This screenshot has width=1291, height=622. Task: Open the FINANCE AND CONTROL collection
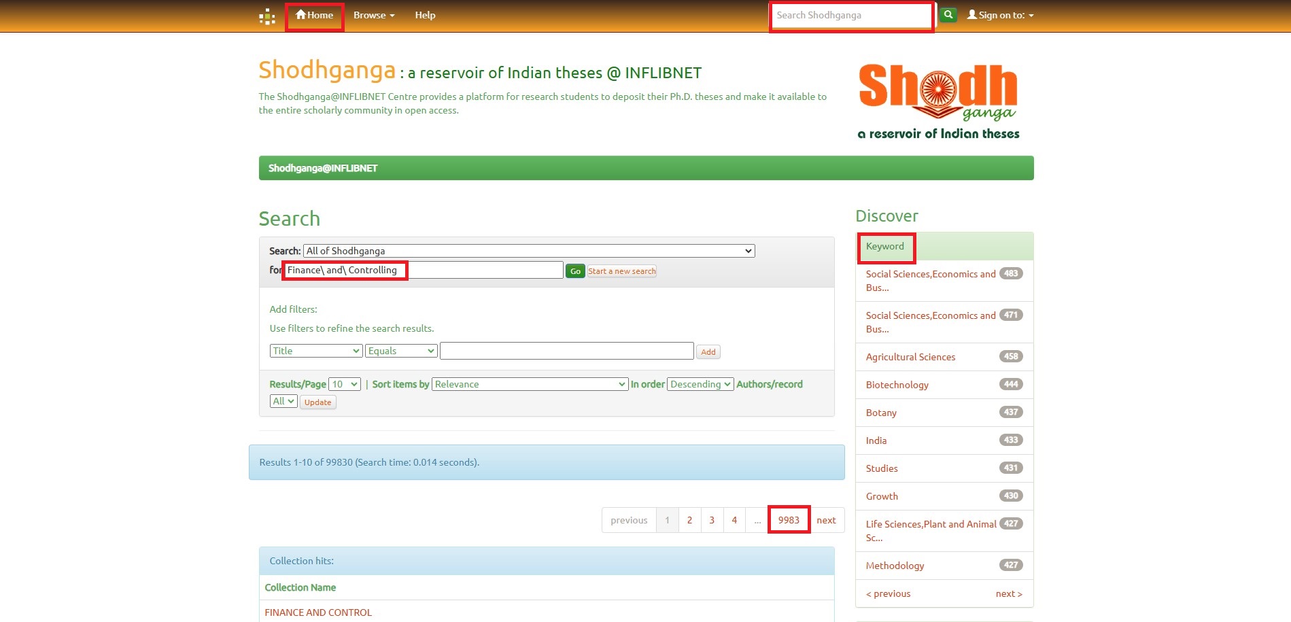(x=318, y=612)
